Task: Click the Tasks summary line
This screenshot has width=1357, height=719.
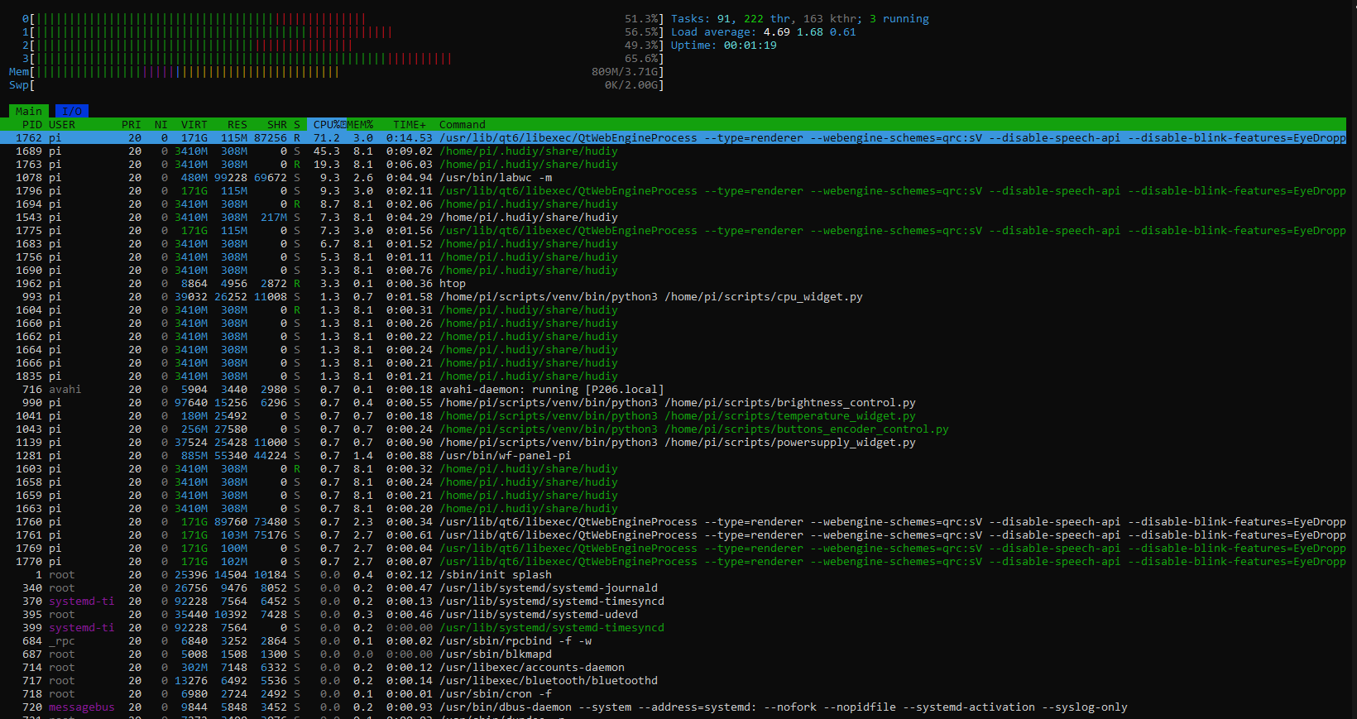Action: [x=799, y=18]
